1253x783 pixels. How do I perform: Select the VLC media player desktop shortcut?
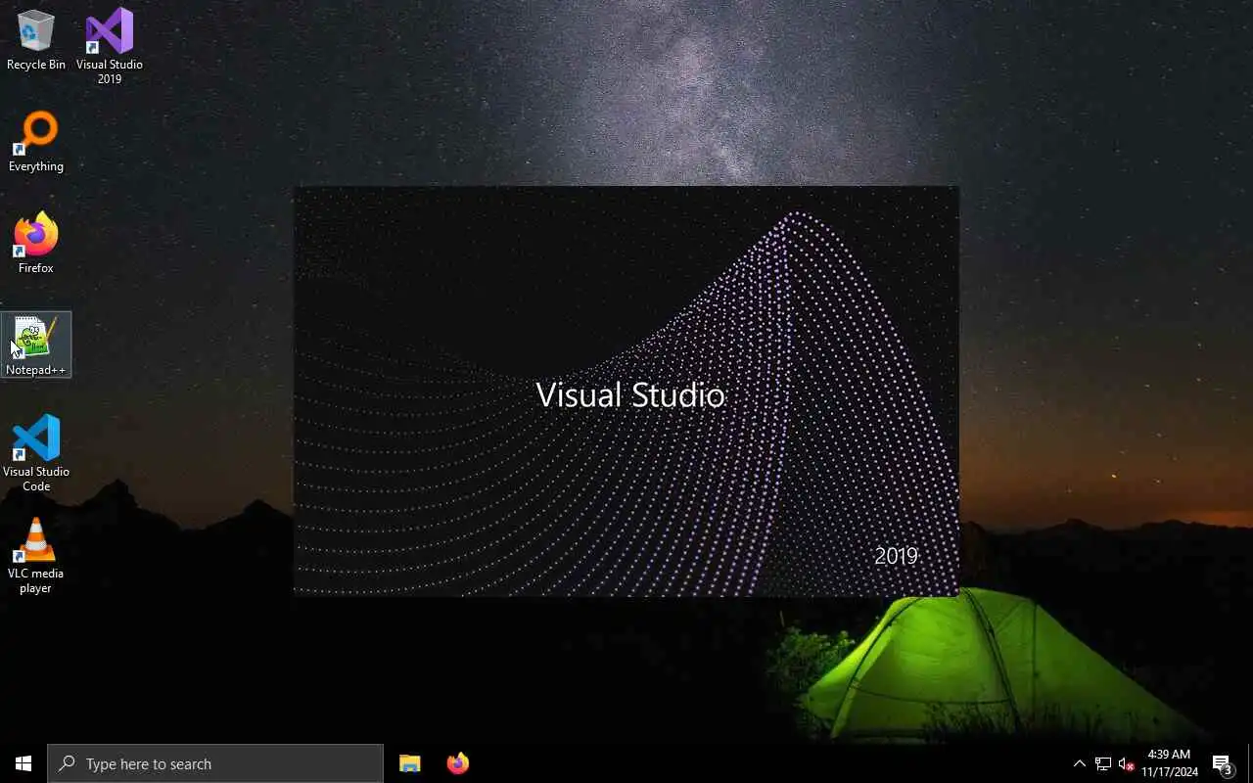[36, 555]
